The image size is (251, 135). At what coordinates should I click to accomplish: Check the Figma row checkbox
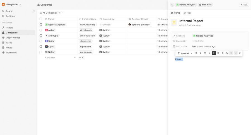pos(41,47)
